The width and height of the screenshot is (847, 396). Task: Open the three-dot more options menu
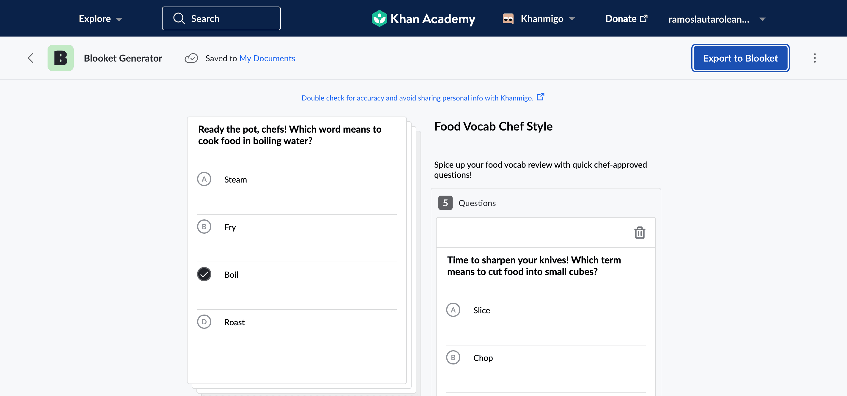point(814,58)
